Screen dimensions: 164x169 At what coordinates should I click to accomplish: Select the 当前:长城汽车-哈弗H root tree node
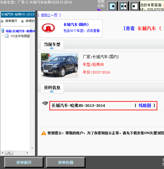20,31
